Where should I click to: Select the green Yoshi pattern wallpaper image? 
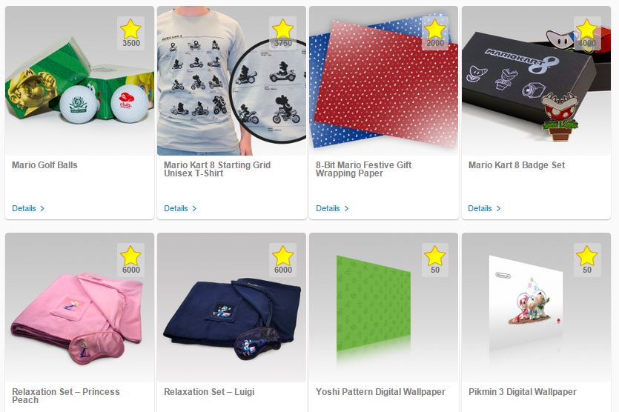pos(383,308)
